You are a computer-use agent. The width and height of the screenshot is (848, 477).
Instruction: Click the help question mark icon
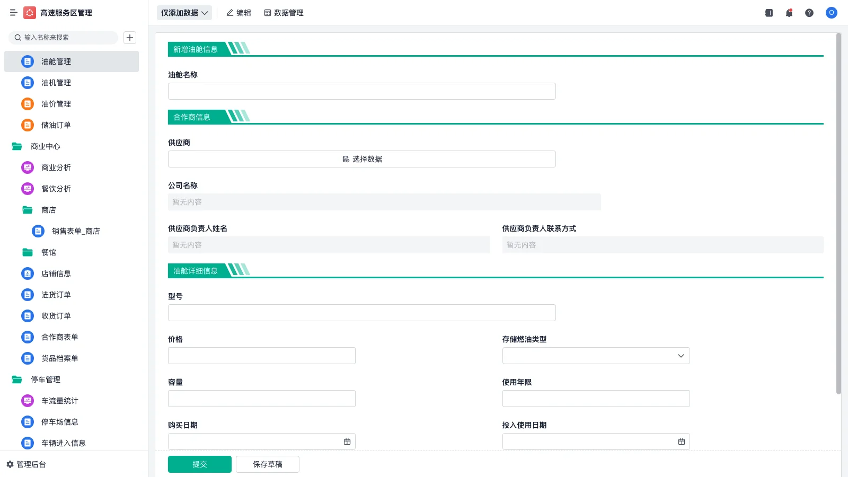pyautogui.click(x=809, y=13)
